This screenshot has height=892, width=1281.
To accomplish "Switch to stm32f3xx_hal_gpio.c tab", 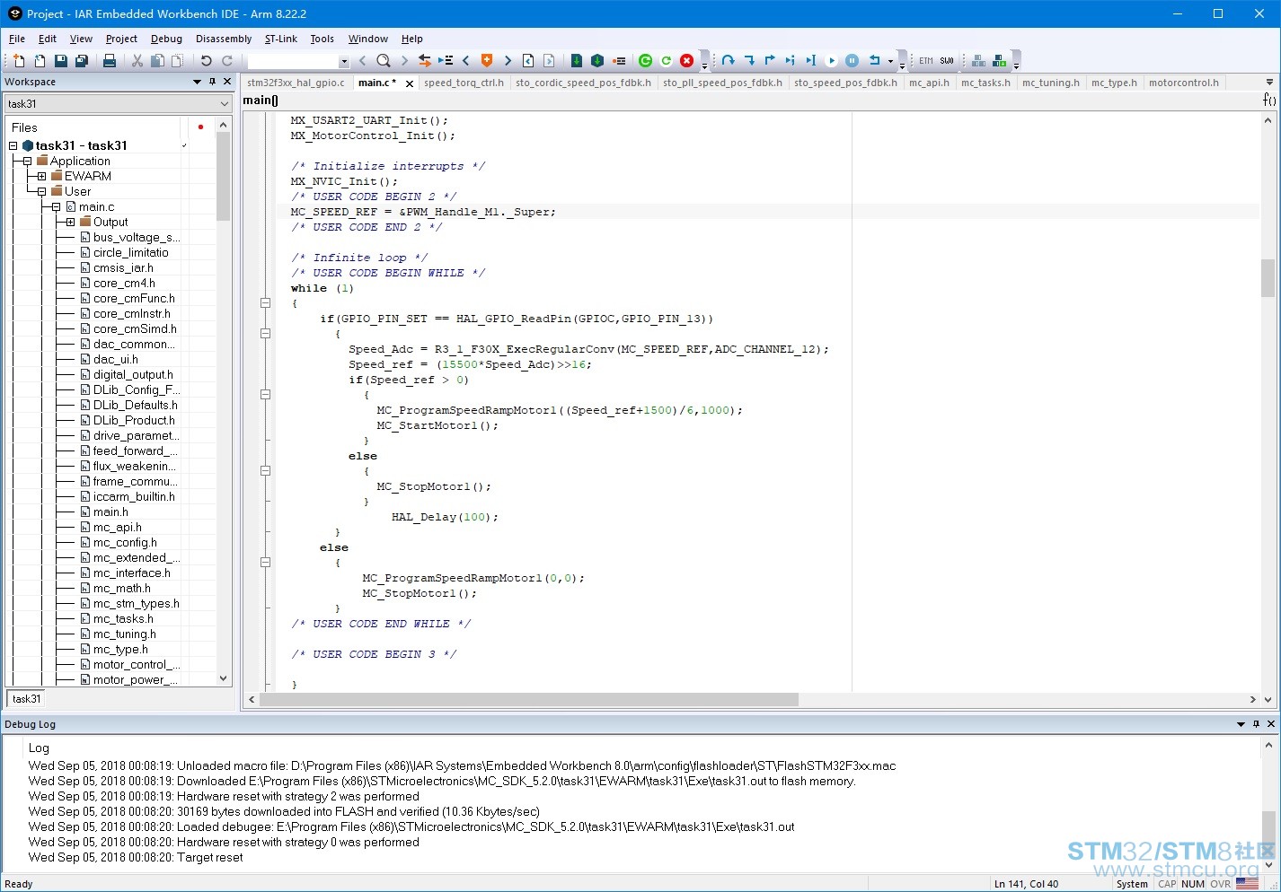I will click(x=296, y=83).
